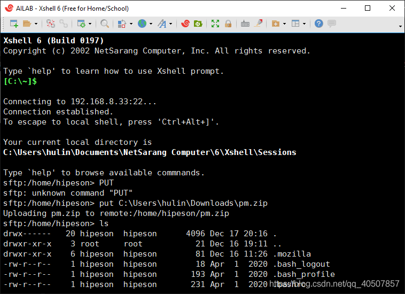Expand the pane layout dropdown arrow
The width and height of the screenshot is (405, 294).
[304, 24]
